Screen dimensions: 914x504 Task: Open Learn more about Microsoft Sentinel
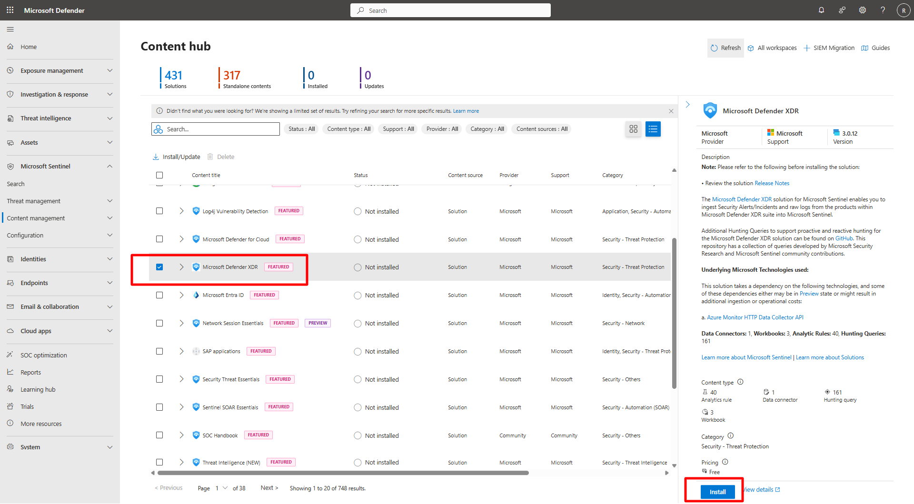click(x=746, y=357)
